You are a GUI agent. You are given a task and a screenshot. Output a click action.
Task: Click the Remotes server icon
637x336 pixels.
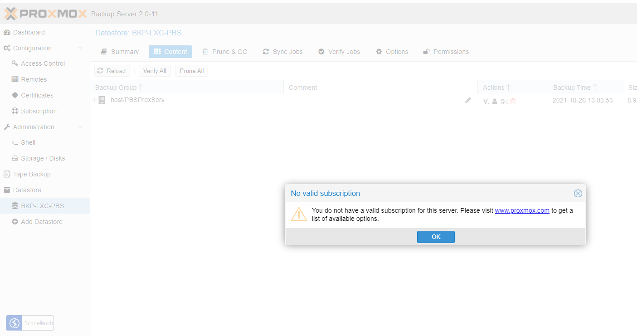pyautogui.click(x=15, y=79)
